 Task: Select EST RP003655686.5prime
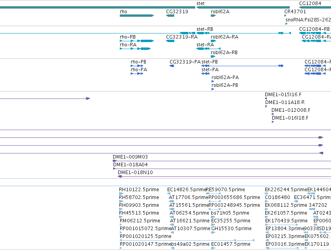(x=234, y=197)
